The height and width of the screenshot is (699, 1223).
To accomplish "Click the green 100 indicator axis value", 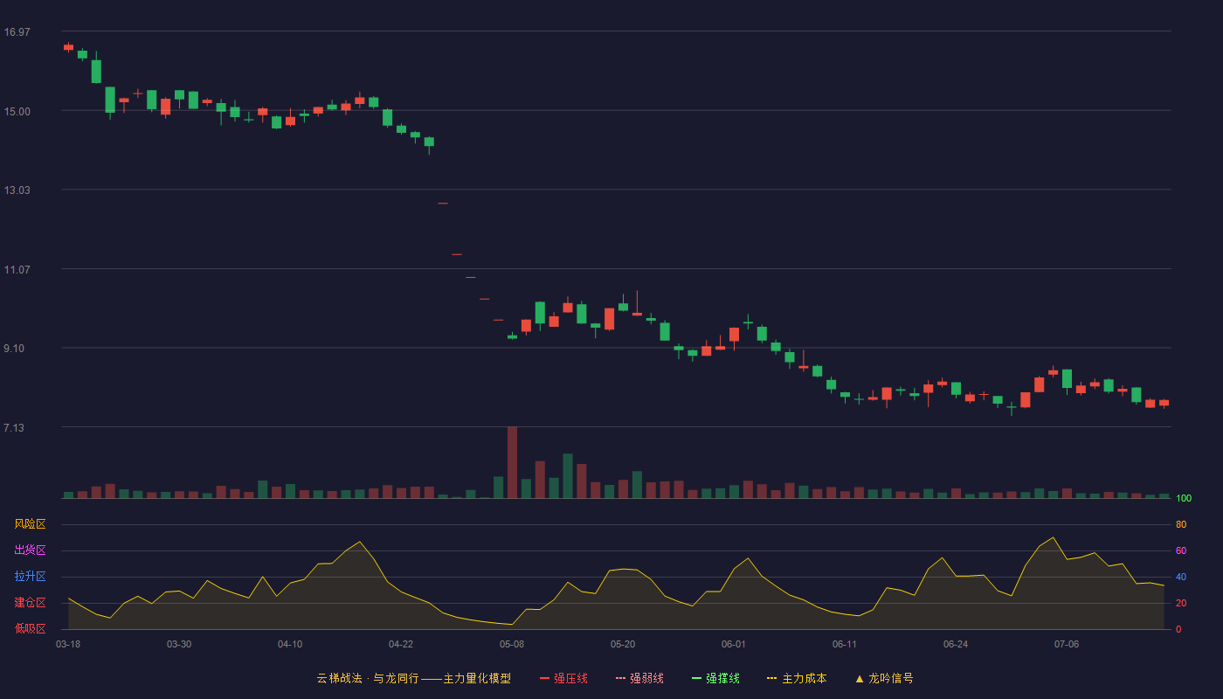I will pos(1184,499).
